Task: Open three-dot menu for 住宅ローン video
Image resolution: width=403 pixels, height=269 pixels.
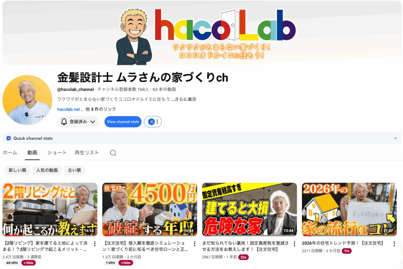Action: pyautogui.click(x=194, y=243)
